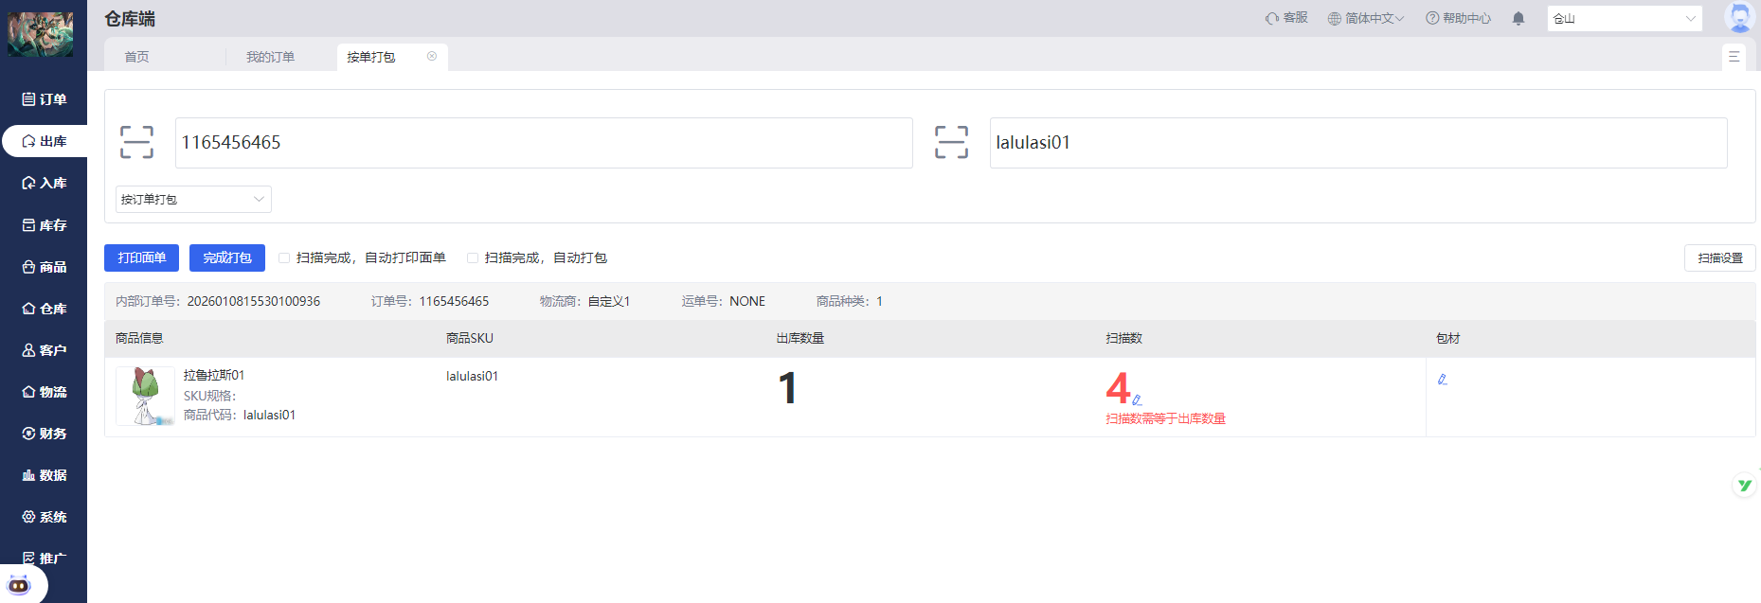Image resolution: width=1761 pixels, height=603 pixels.
Task: Click the order number scan icon
Action: [136, 142]
